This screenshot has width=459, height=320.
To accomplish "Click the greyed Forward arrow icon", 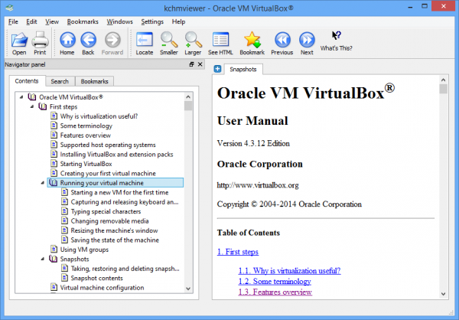I will click(112, 44).
